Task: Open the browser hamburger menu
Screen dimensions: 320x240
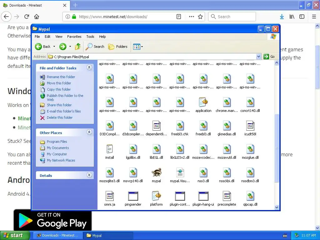Action: click(x=314, y=17)
